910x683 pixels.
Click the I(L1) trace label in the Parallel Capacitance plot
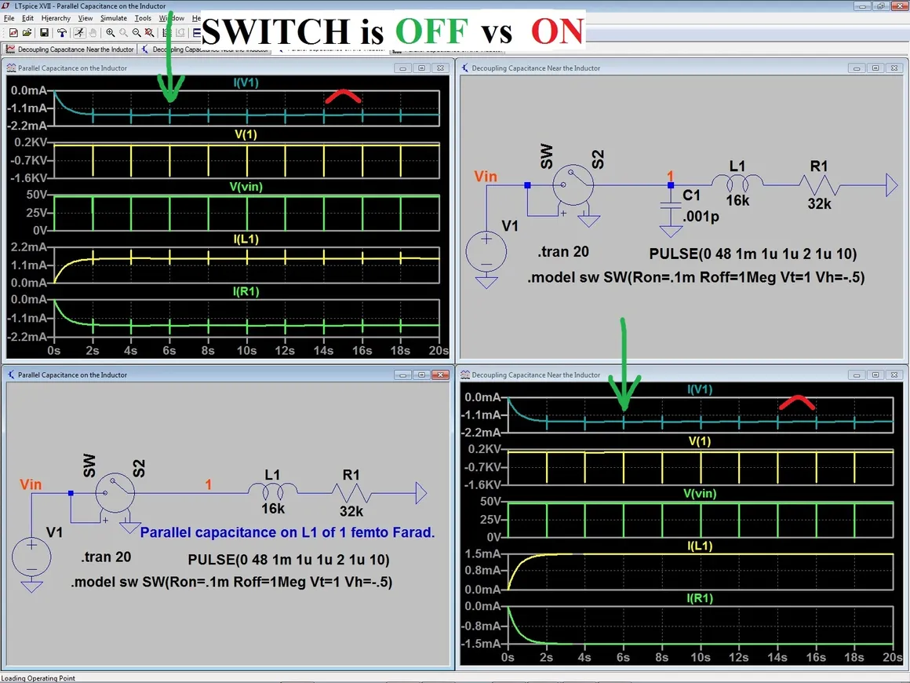246,239
